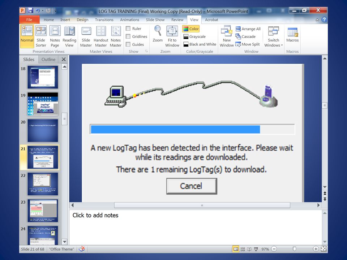Click Fit to Window
Image resolution: width=347 pixels, height=260 pixels.
(x=172, y=36)
